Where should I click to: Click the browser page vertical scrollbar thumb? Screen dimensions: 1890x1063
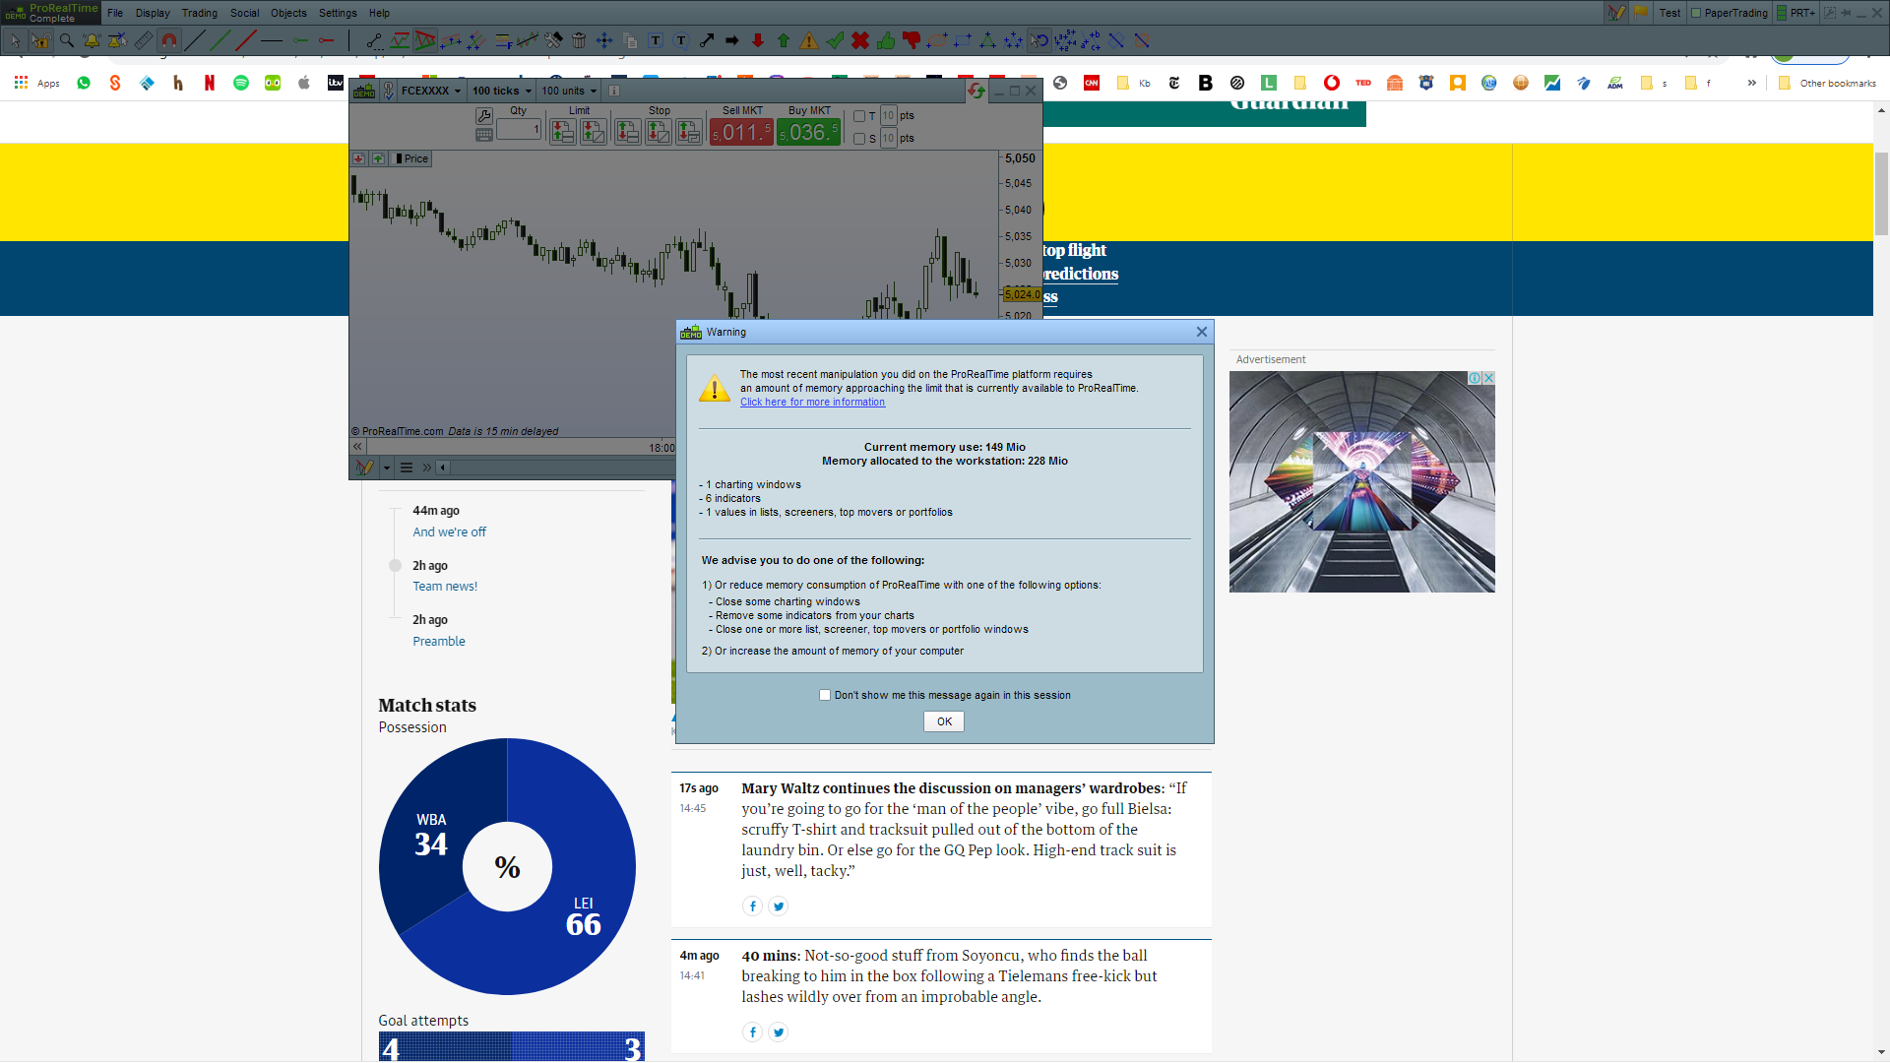point(1881,194)
